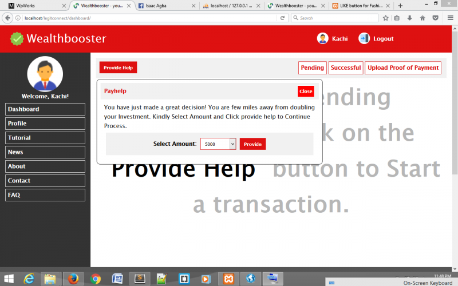This screenshot has width=458, height=286.
Task: Open File Explorer from taskbar
Action: [50, 279]
